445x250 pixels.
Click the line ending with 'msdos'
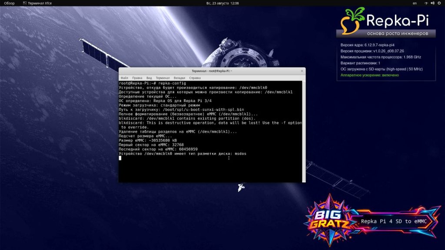click(x=183, y=154)
